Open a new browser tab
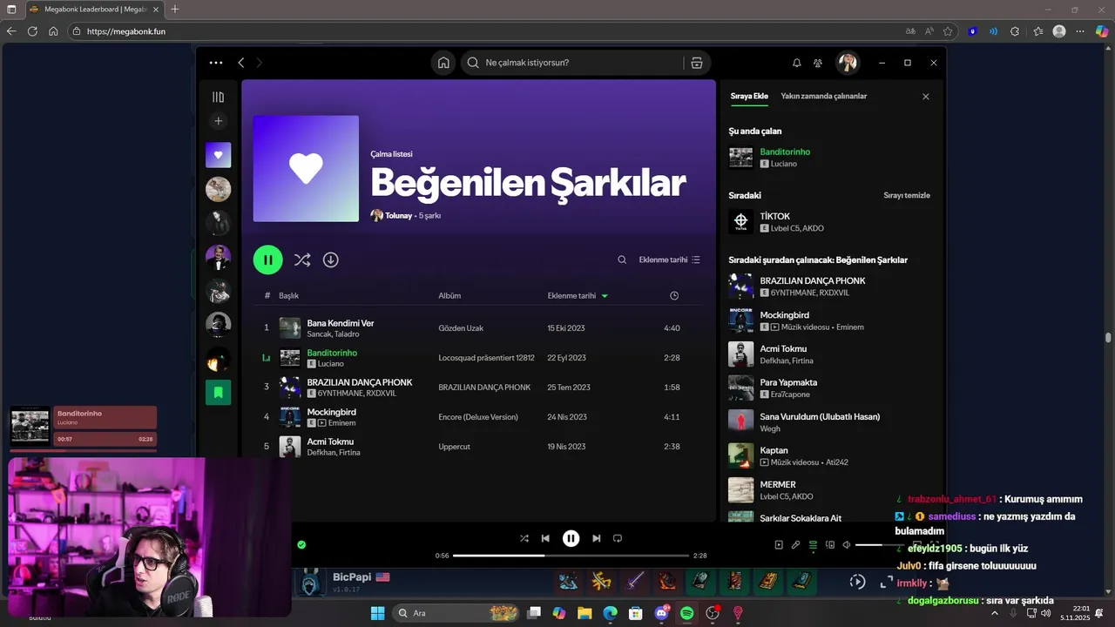This screenshot has width=1115, height=627. coord(175,9)
